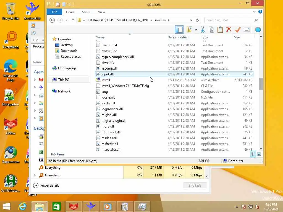Click scroll-down arrow of file list

coord(261,149)
